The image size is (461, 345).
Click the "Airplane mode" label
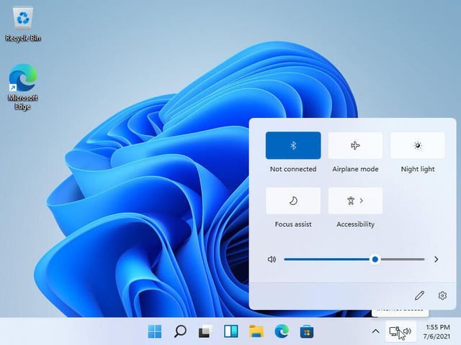click(x=355, y=169)
